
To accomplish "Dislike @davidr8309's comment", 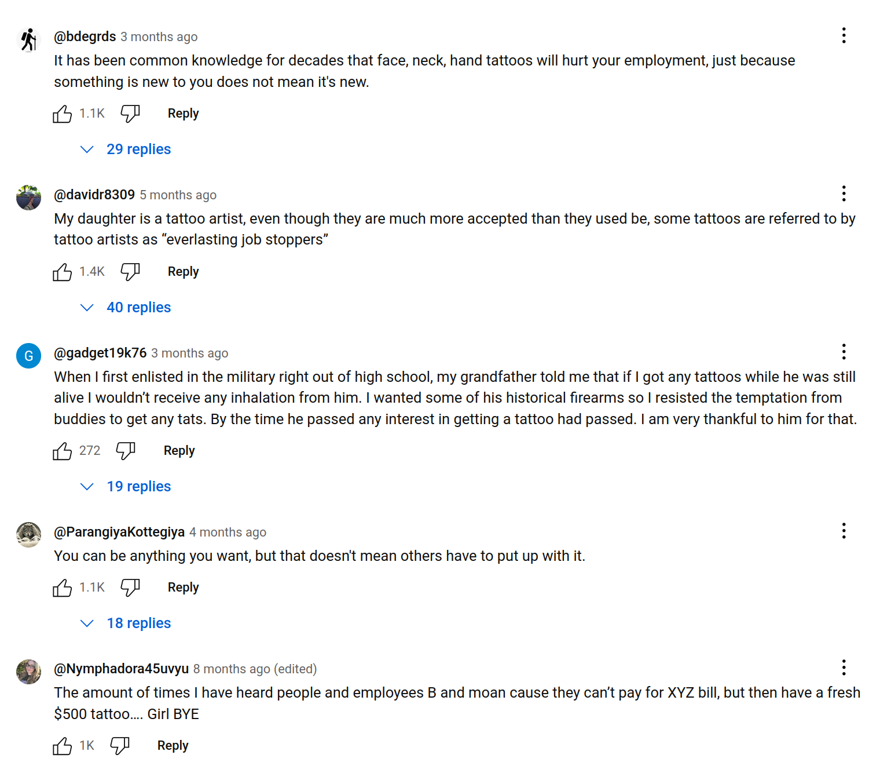I will [x=130, y=272].
